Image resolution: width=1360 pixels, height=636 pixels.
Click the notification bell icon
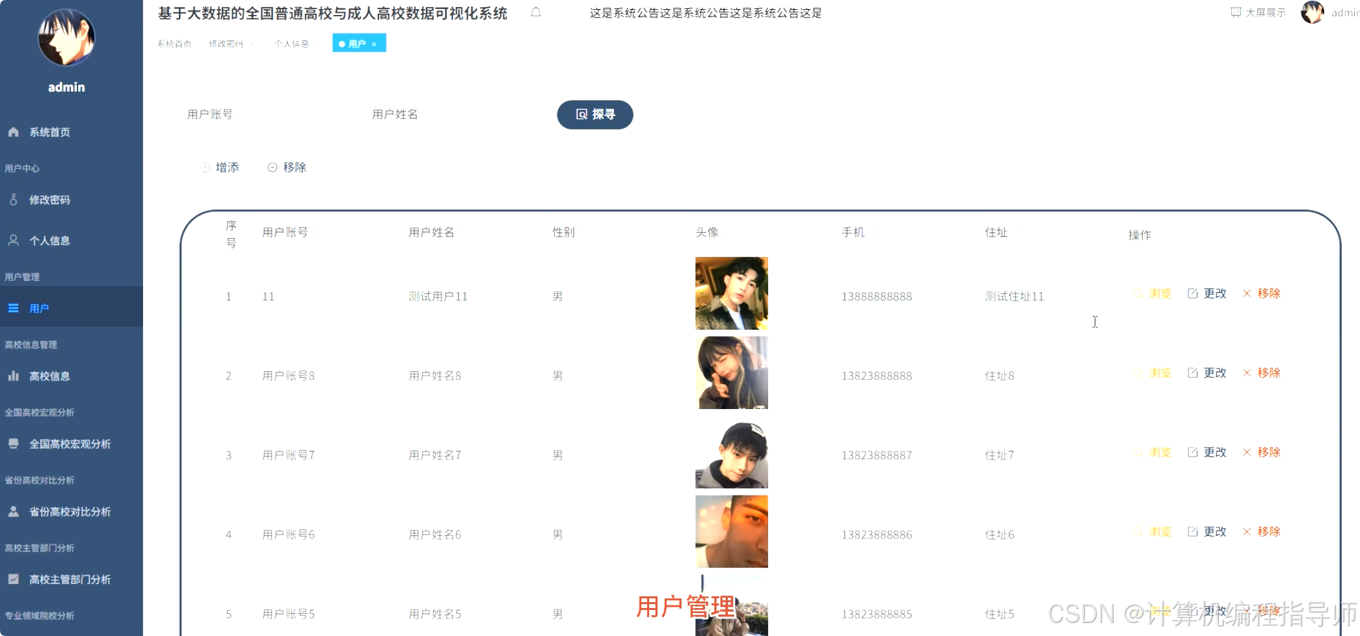pyautogui.click(x=536, y=12)
